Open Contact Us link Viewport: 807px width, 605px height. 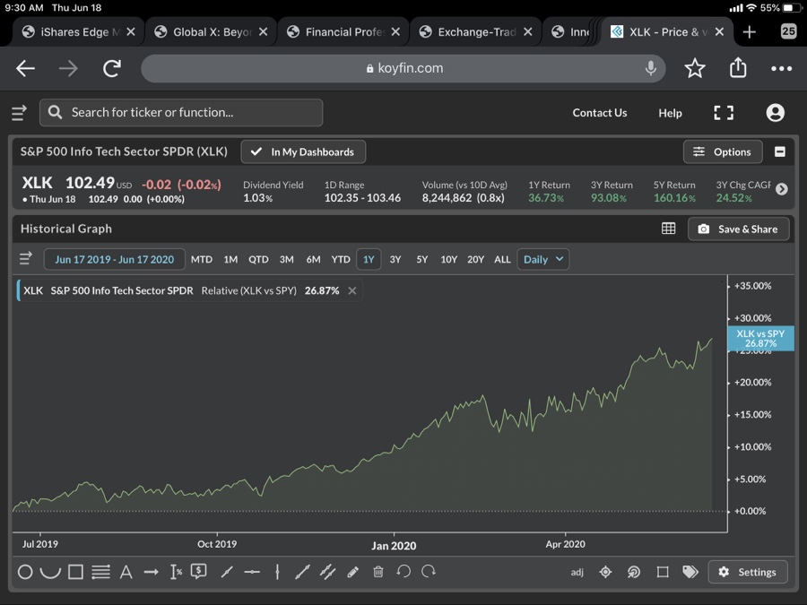[600, 113]
